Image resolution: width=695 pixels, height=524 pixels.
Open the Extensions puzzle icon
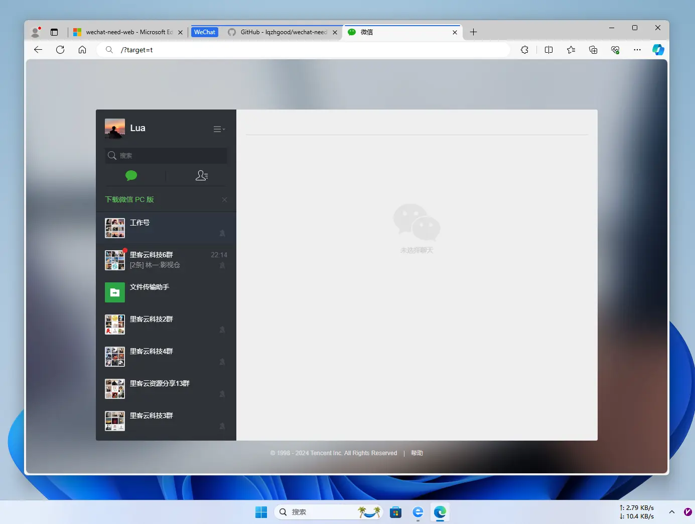click(524, 50)
